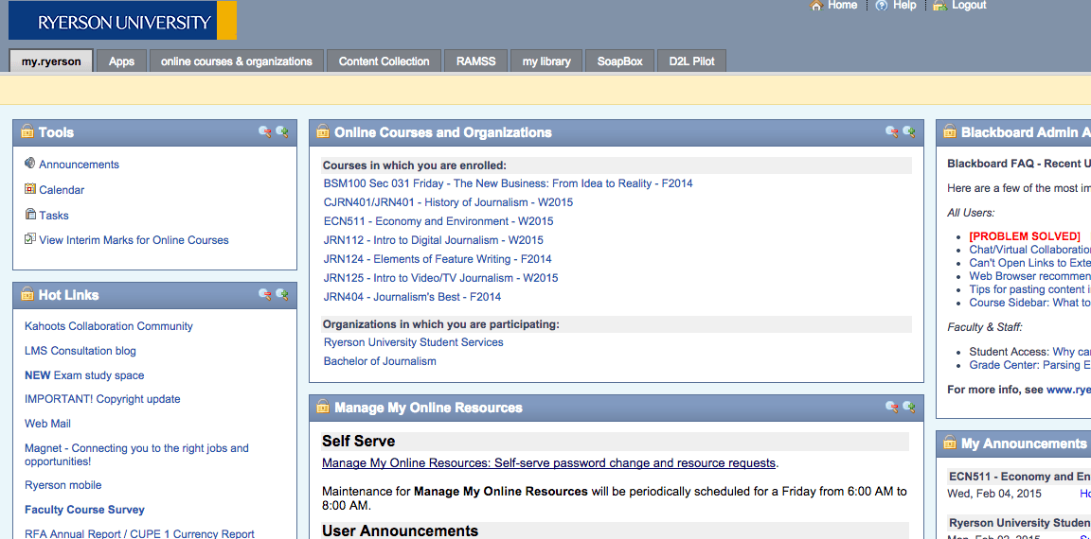Click the red minus icon in Tools panel header

coord(264,132)
